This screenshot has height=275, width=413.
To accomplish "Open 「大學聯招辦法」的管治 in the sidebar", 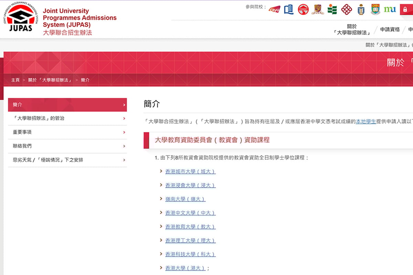I will (x=67, y=119).
